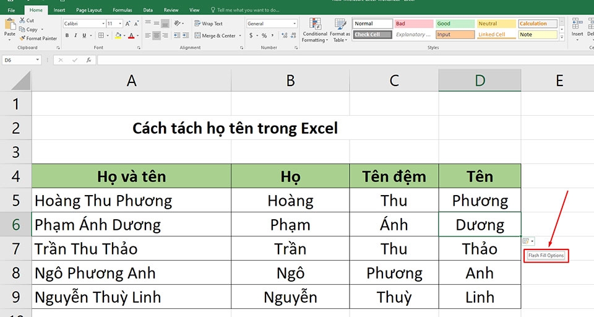Switch to the Data tab
Viewport: 594px width, 317px height.
(x=148, y=11)
